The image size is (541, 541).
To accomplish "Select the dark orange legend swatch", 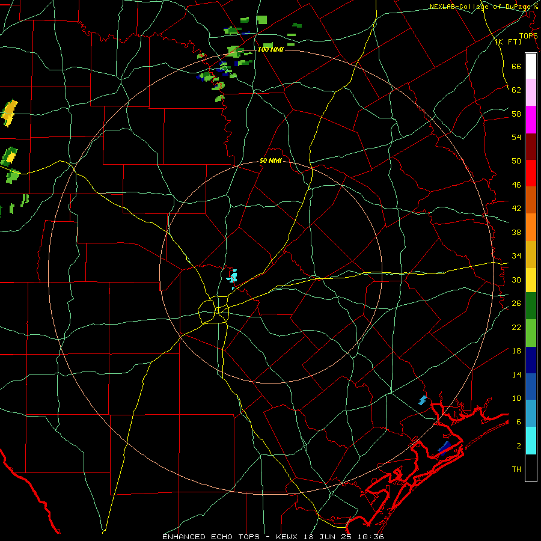I will click(x=531, y=200).
